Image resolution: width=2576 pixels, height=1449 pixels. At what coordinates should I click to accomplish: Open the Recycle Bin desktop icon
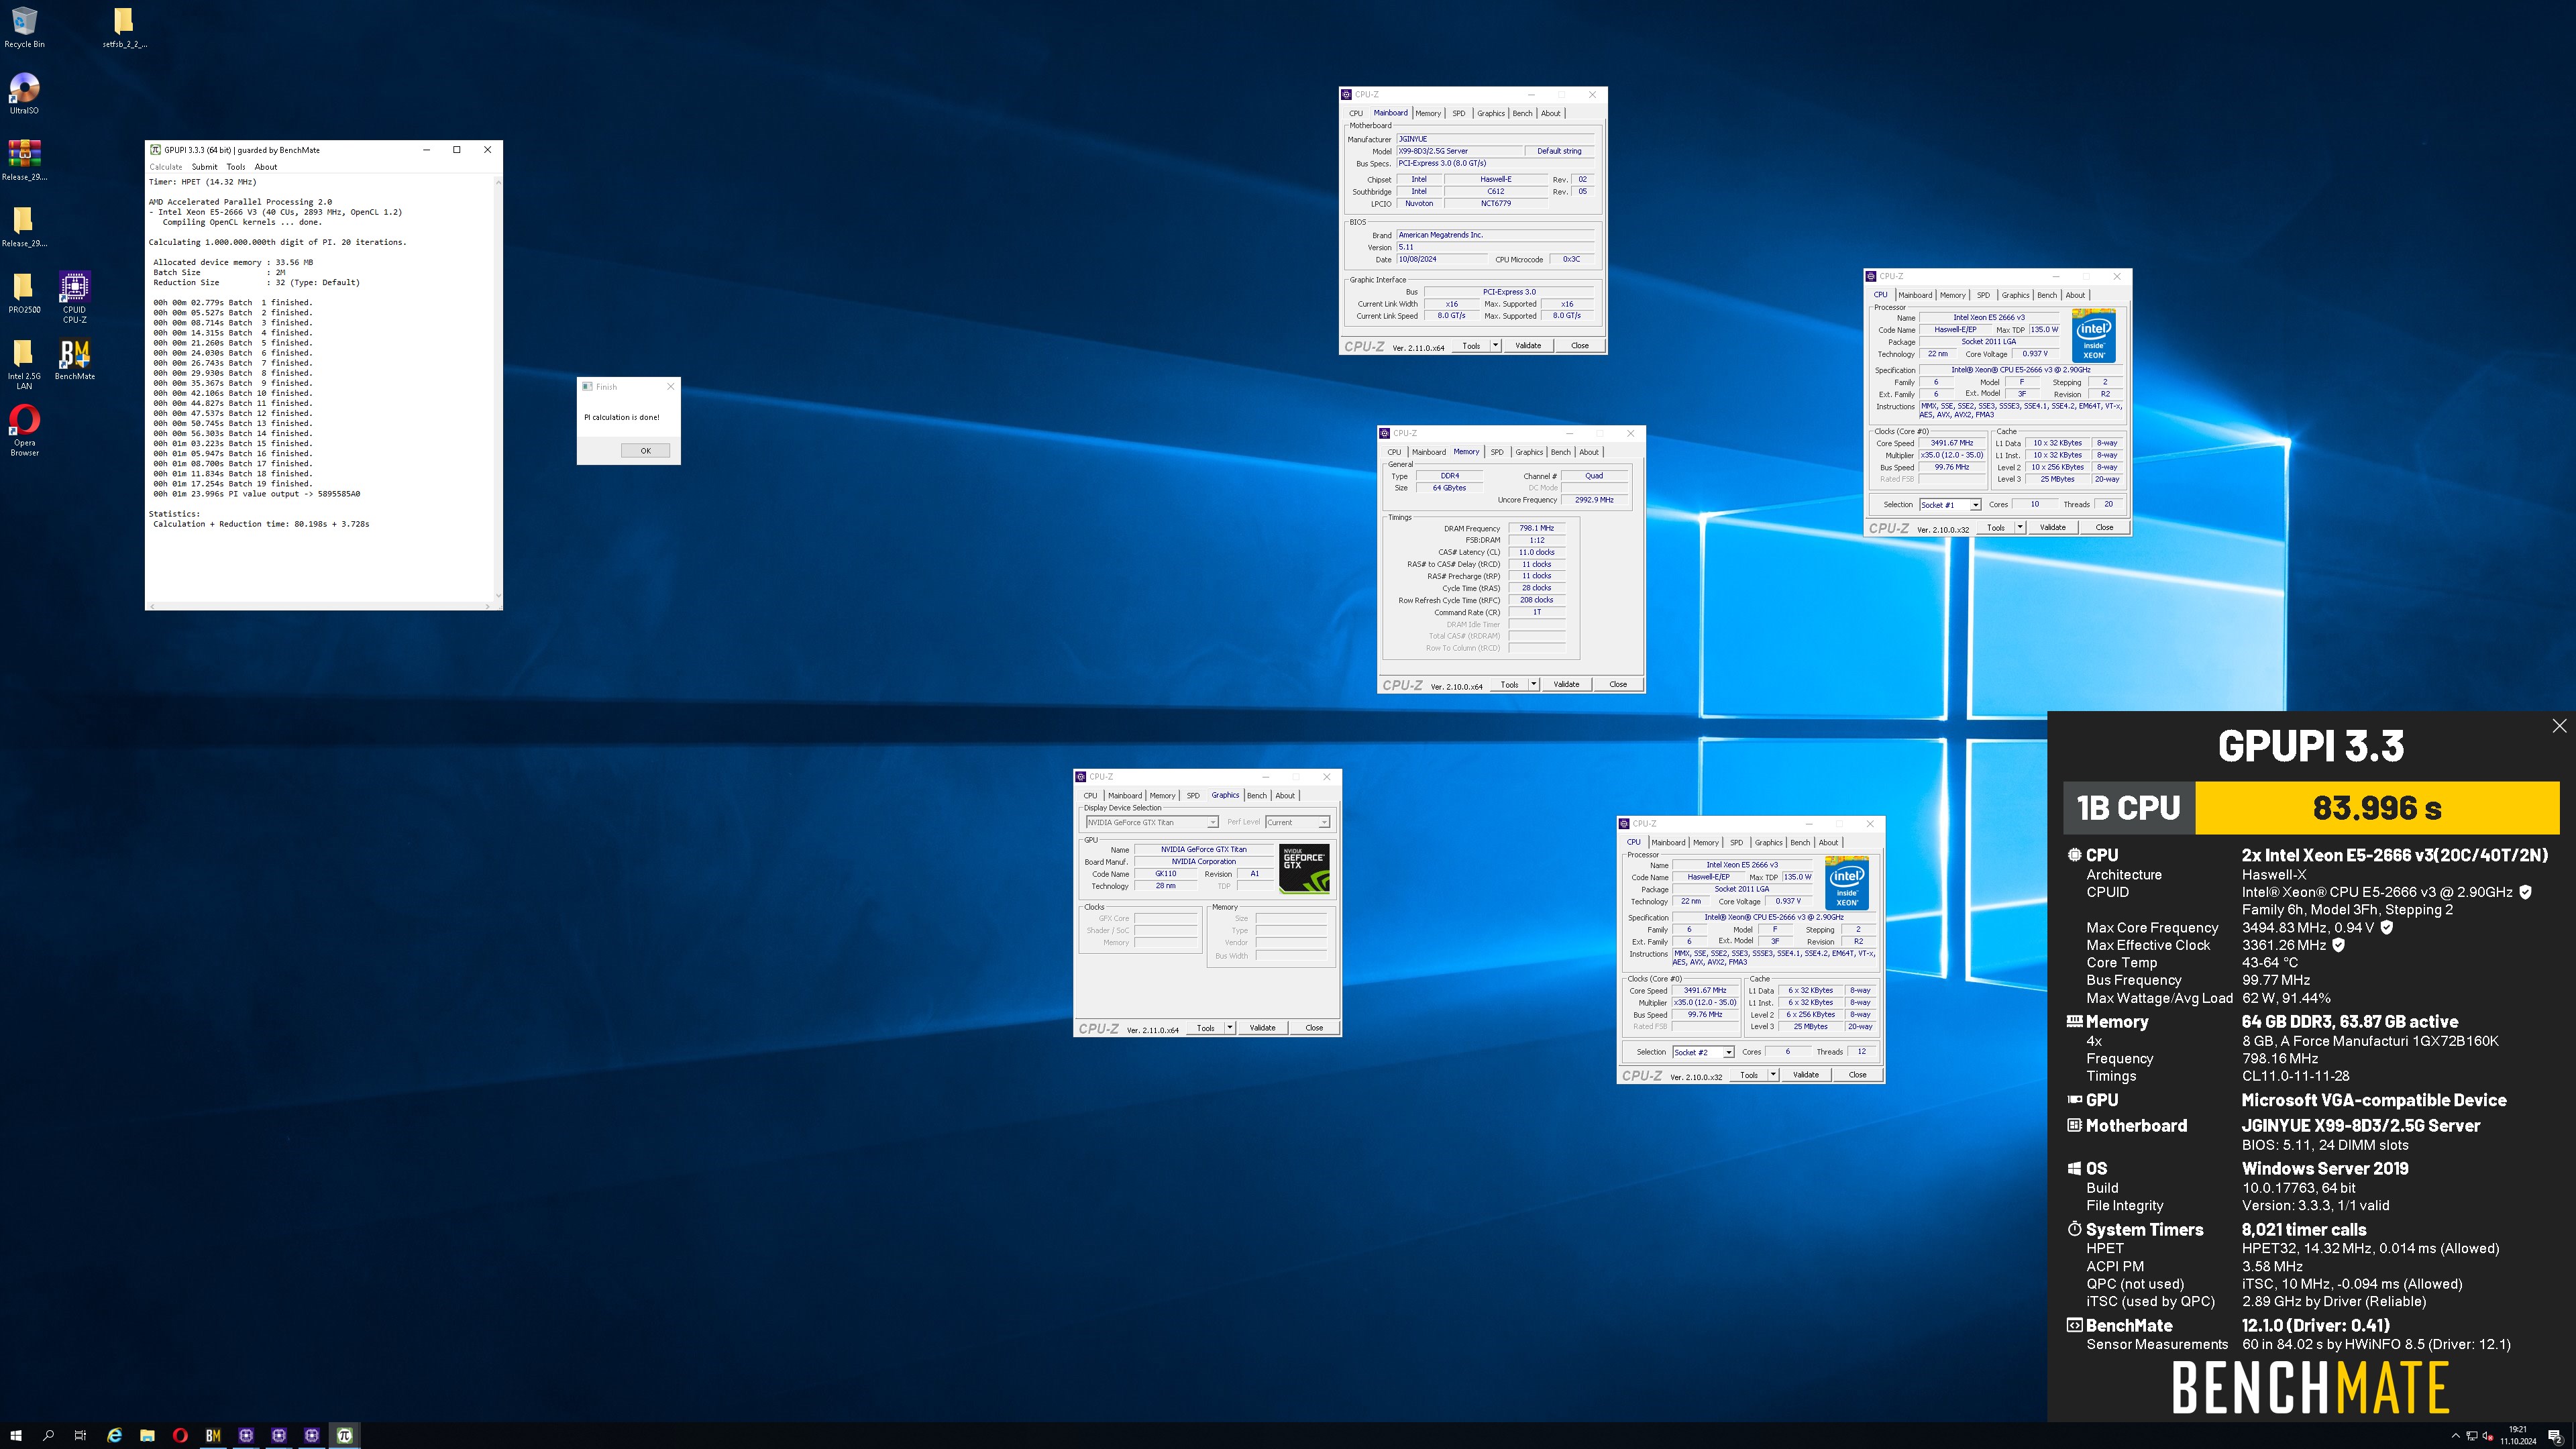tap(24, 28)
